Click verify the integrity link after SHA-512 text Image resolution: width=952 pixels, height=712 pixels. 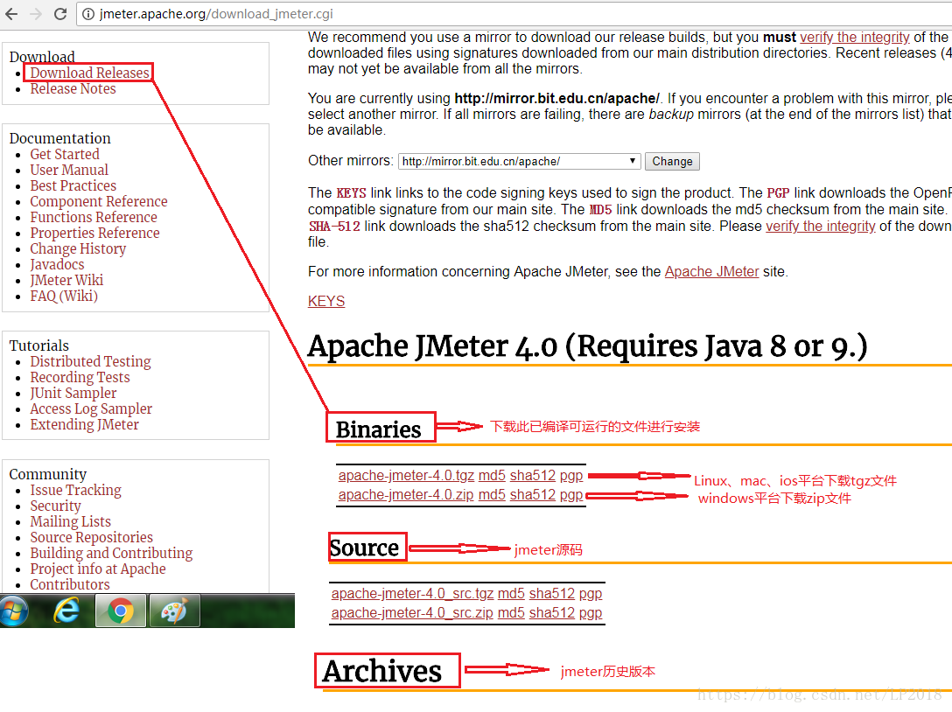(820, 227)
